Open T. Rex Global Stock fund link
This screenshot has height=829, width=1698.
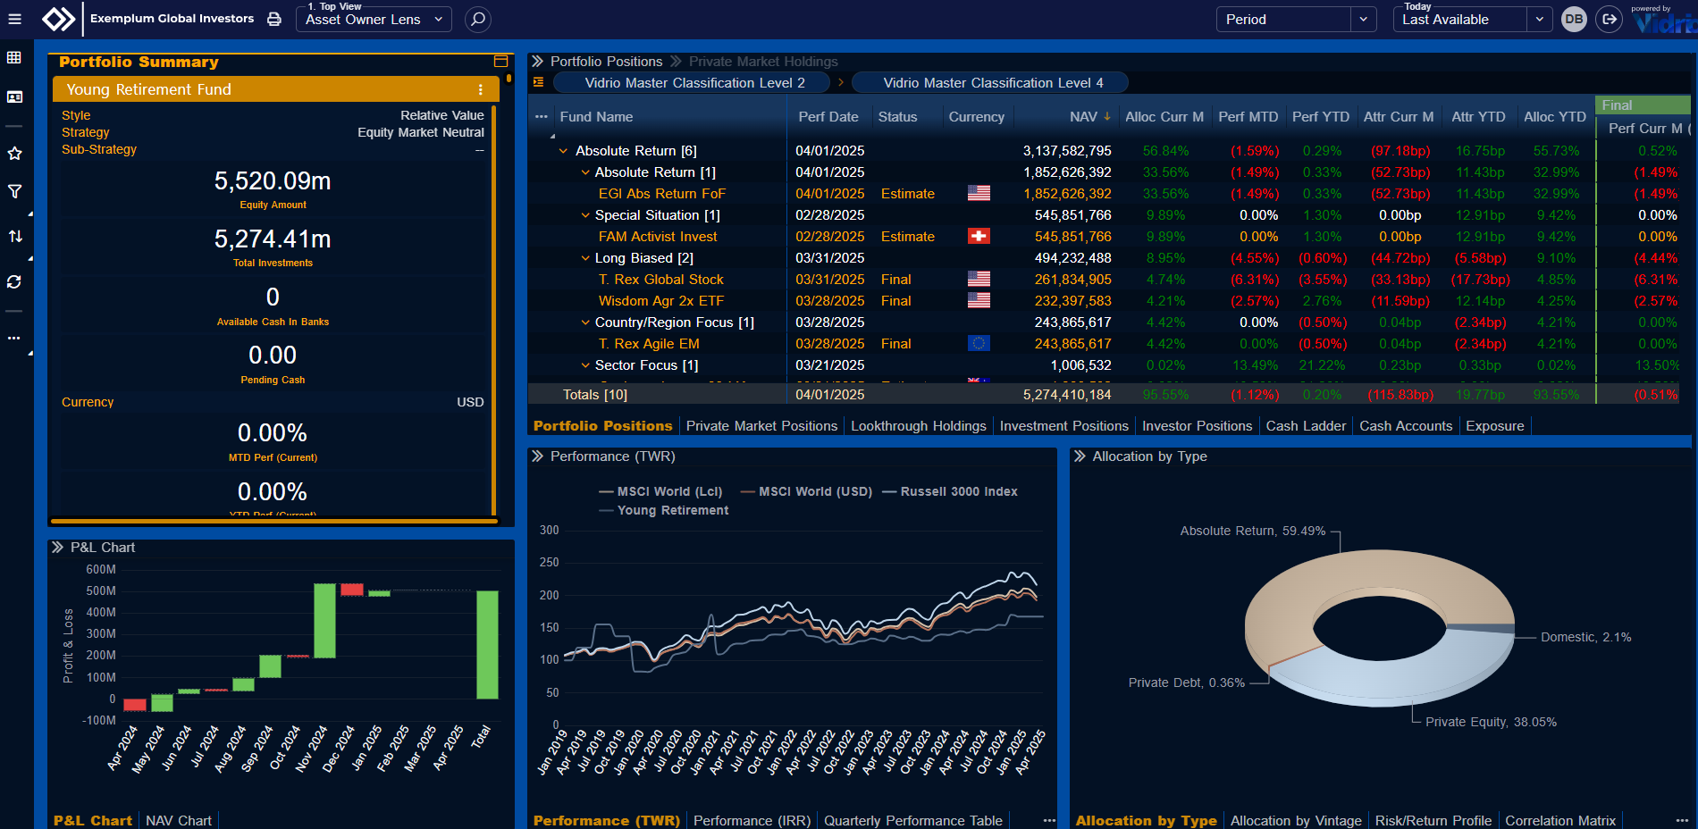pyautogui.click(x=661, y=280)
